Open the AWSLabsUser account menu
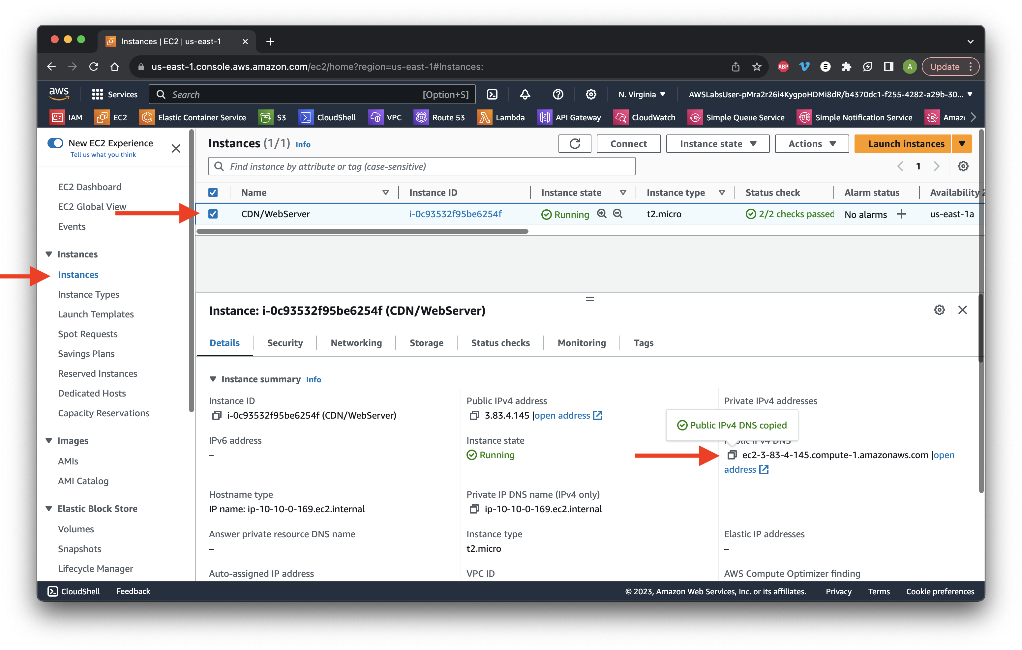The width and height of the screenshot is (1022, 650). click(x=830, y=94)
